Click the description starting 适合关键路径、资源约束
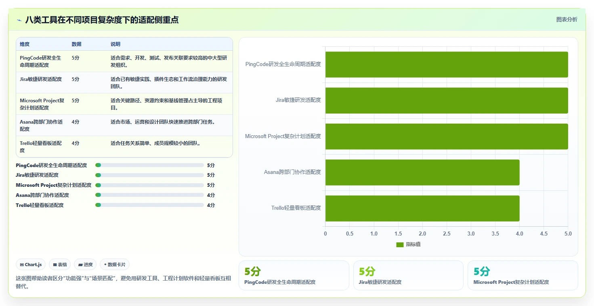Screen dimensions: 594x306 tap(166, 104)
